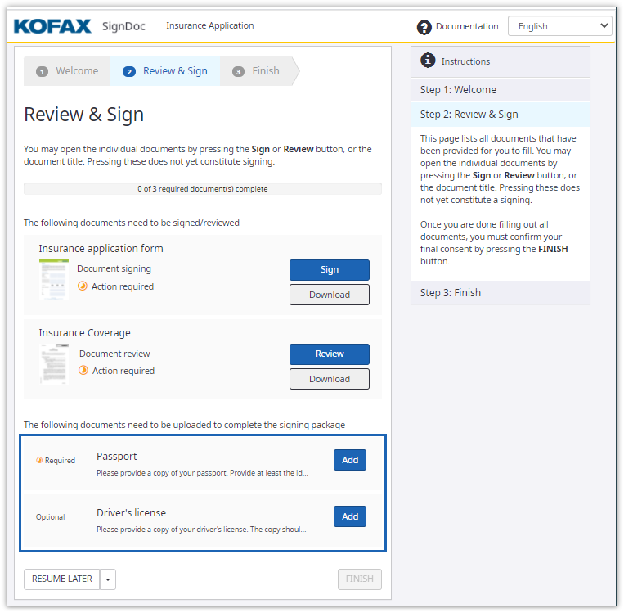
Task: Expand the Resume Later dropdown arrow
Action: [108, 579]
